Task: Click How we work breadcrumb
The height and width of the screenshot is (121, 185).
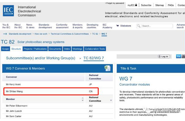Action: 41,34
